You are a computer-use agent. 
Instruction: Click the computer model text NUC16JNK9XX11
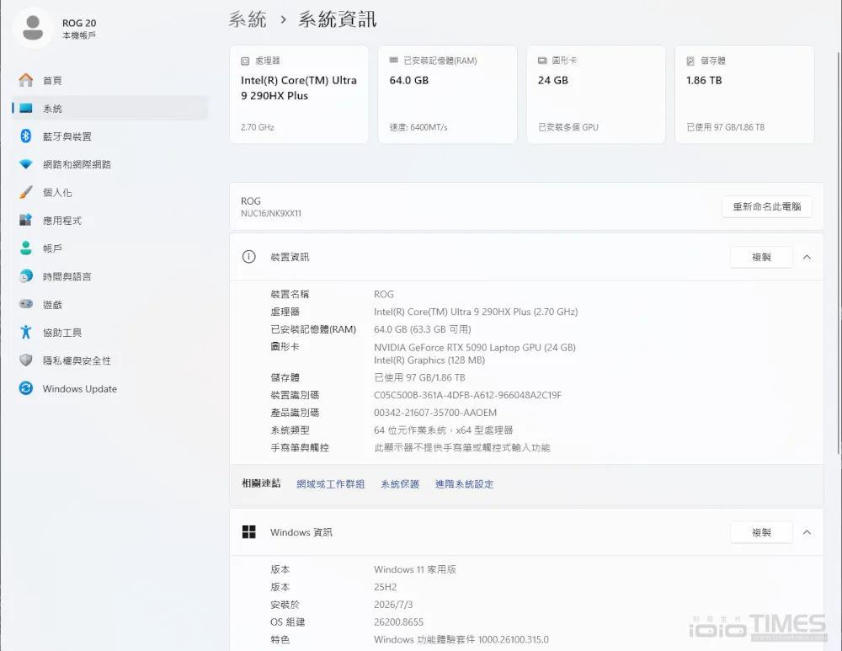(270, 213)
